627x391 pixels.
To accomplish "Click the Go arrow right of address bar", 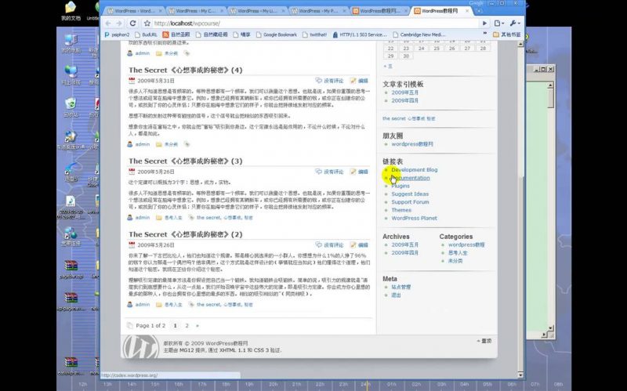I will 485,24.
